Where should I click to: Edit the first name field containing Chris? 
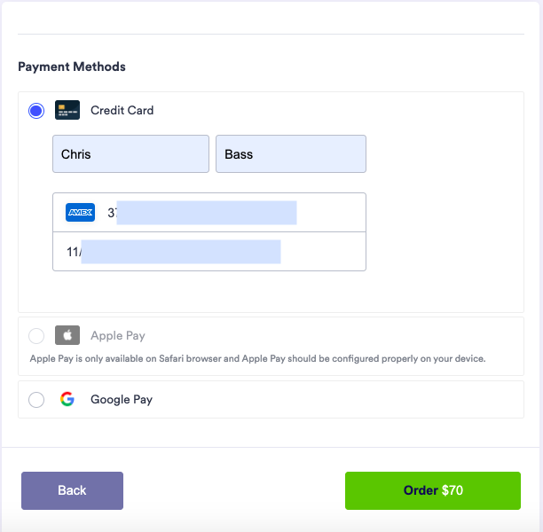click(130, 154)
